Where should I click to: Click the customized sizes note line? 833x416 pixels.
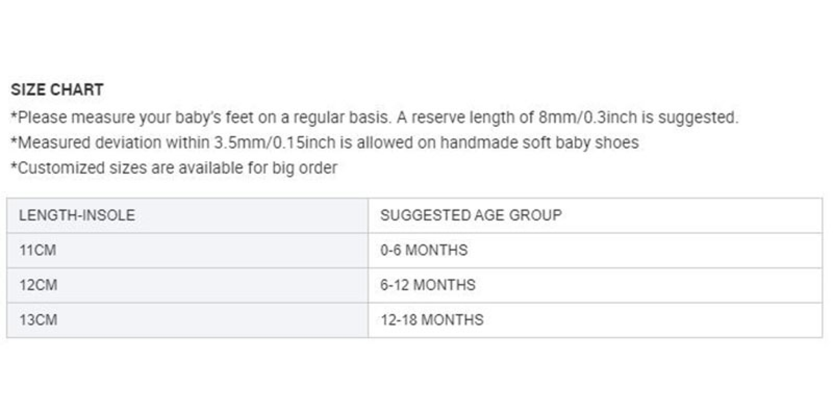[174, 168]
